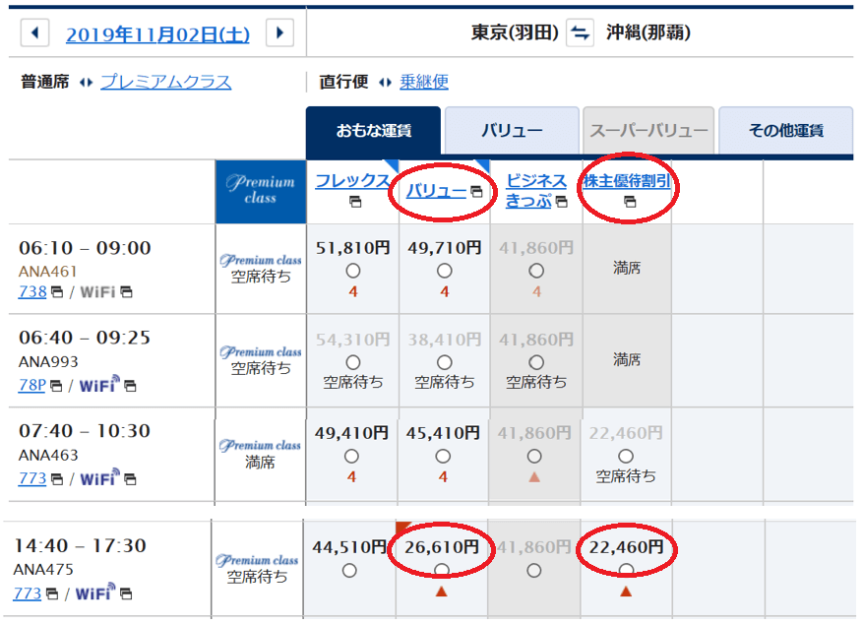Click flight time 07:40 – 10:30
This screenshot has height=624, width=864.
pos(85,430)
